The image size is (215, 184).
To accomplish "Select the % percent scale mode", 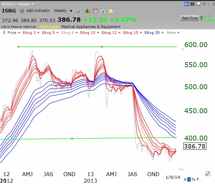I will (x=194, y=179).
